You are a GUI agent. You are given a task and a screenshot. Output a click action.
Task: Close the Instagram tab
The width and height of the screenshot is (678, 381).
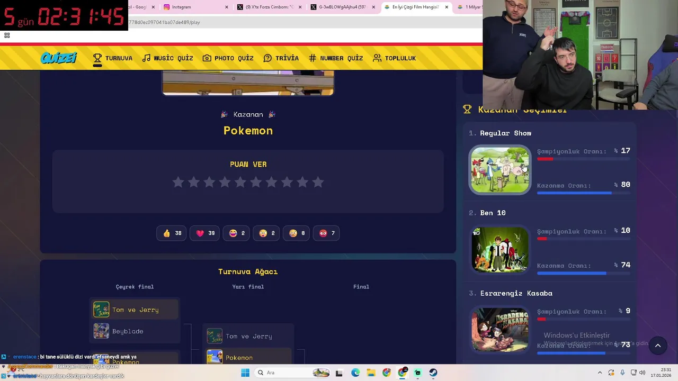click(x=227, y=7)
